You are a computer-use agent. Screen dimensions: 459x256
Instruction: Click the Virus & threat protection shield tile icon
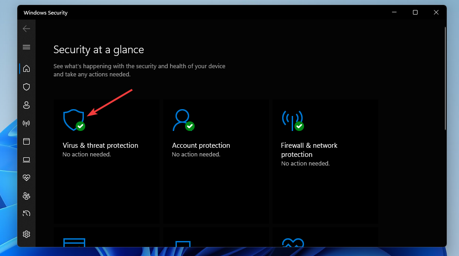(x=74, y=120)
